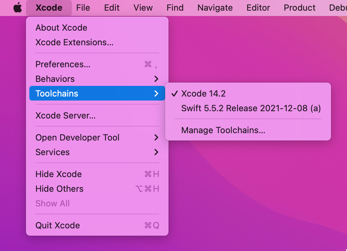Select the checked Xcode 14.2 toolchain
The width and height of the screenshot is (347, 251).
[248, 94]
